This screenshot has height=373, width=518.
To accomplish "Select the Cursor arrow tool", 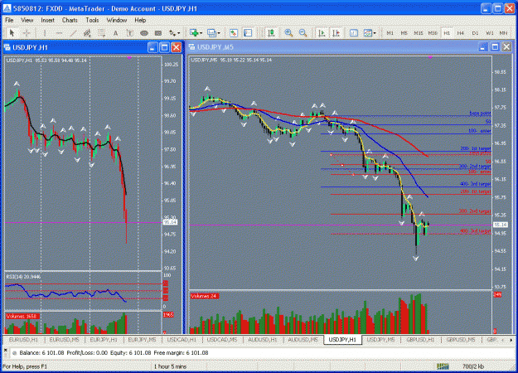I will tap(12, 32).
